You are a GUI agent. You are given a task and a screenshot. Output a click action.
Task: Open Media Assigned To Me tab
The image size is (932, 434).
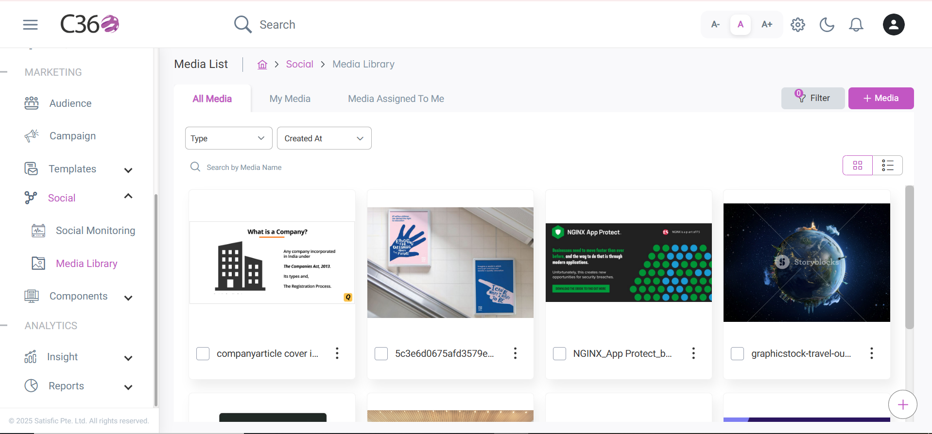tap(396, 99)
